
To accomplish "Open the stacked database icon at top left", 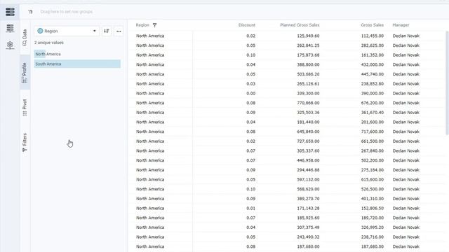I will 10,12.
